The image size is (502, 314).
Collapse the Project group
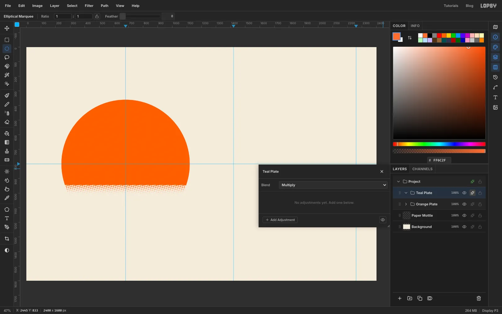click(398, 181)
